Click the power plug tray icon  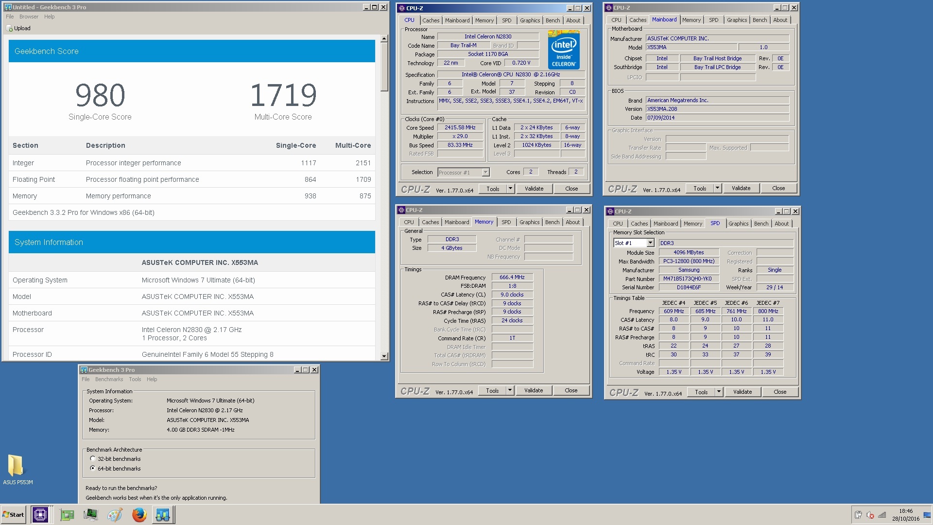tap(858, 515)
